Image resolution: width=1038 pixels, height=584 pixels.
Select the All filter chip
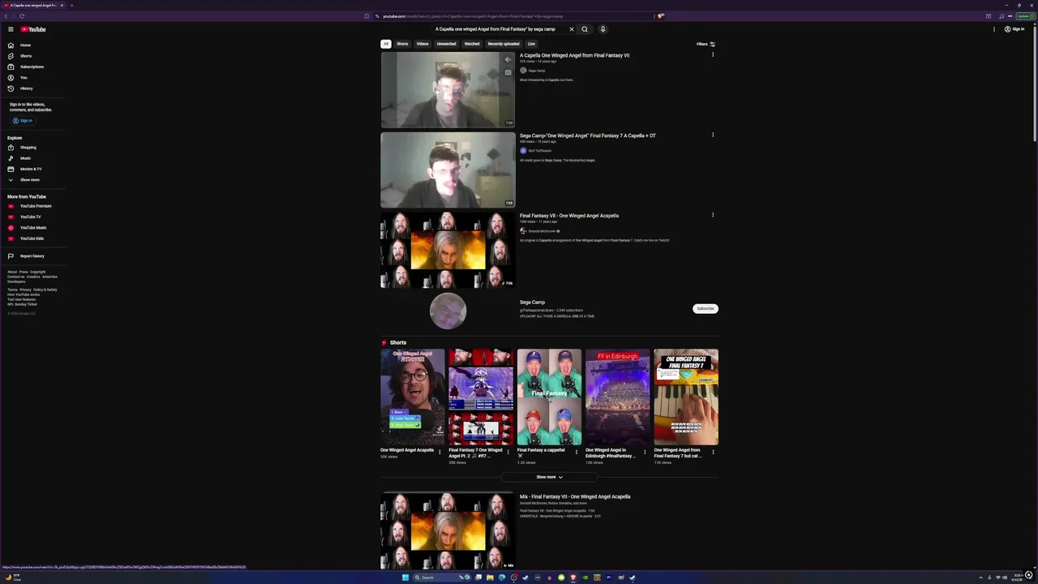click(386, 44)
